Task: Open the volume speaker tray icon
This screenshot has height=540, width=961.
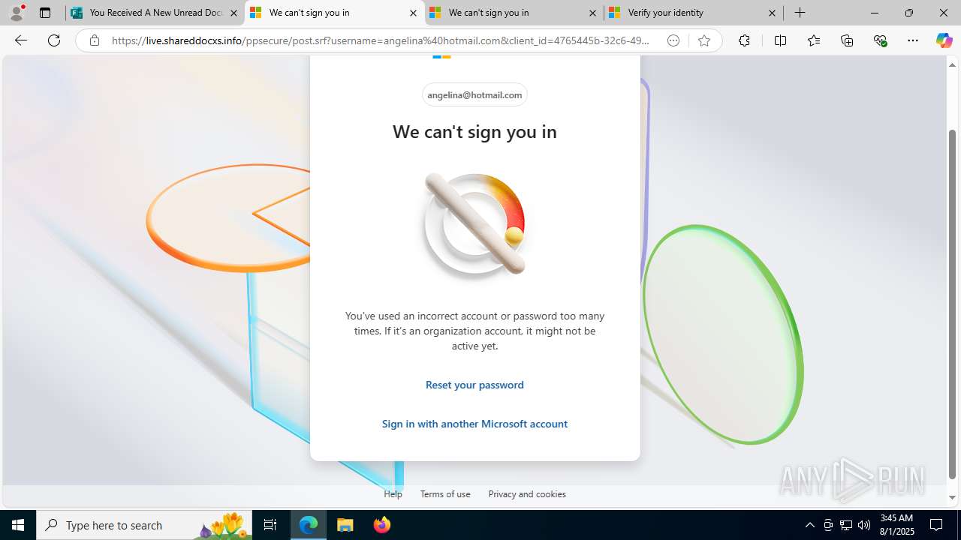Action: (x=863, y=525)
